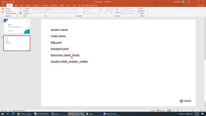The image size is (206, 116).
Task: Open the Select dropdown in Editing group
Action: click(x=141, y=14)
